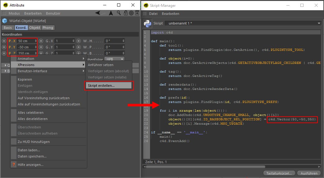Click the Python script icon
The width and height of the screenshot is (324, 178).
point(147,24)
